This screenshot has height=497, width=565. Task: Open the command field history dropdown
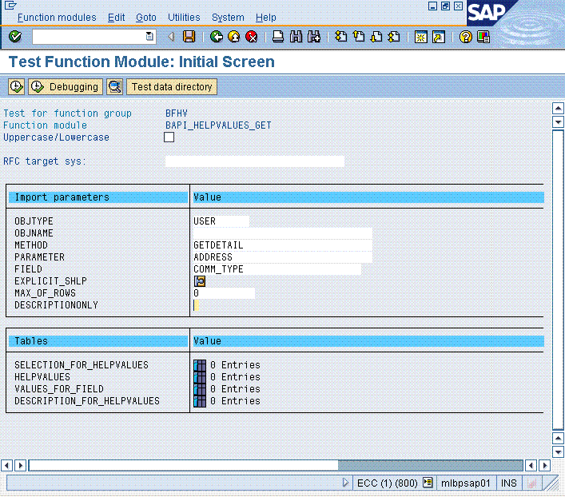click(x=149, y=37)
